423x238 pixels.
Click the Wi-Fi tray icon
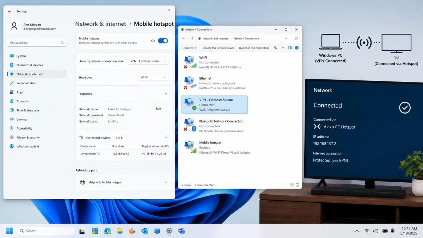coord(367,231)
